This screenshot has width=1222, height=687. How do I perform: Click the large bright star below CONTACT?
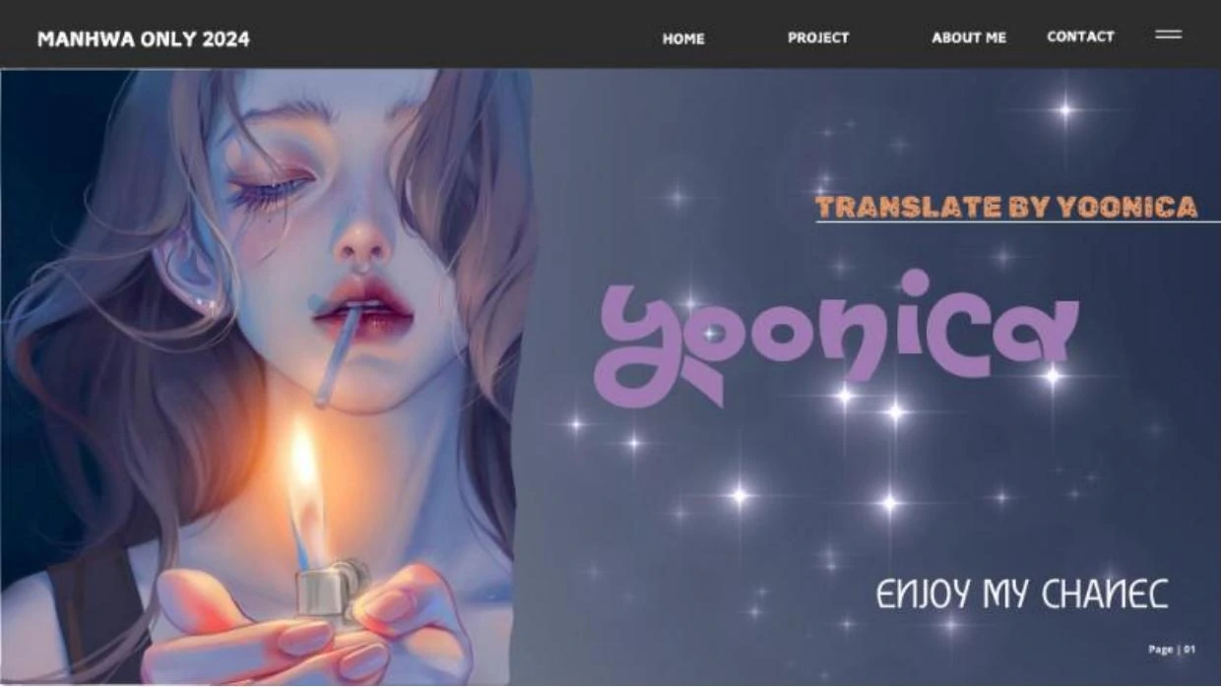pyautogui.click(x=1064, y=110)
